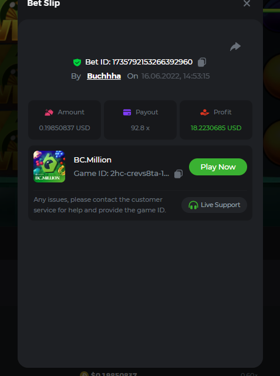The image size is (280, 376).
Task: Click the 92.8 x payout value
Action: 140,128
